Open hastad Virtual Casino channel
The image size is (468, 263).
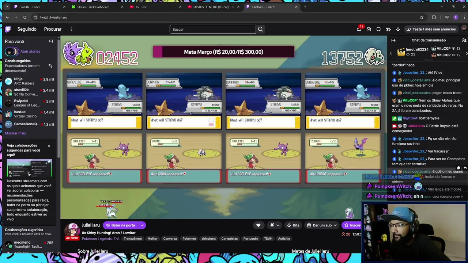[30, 114]
